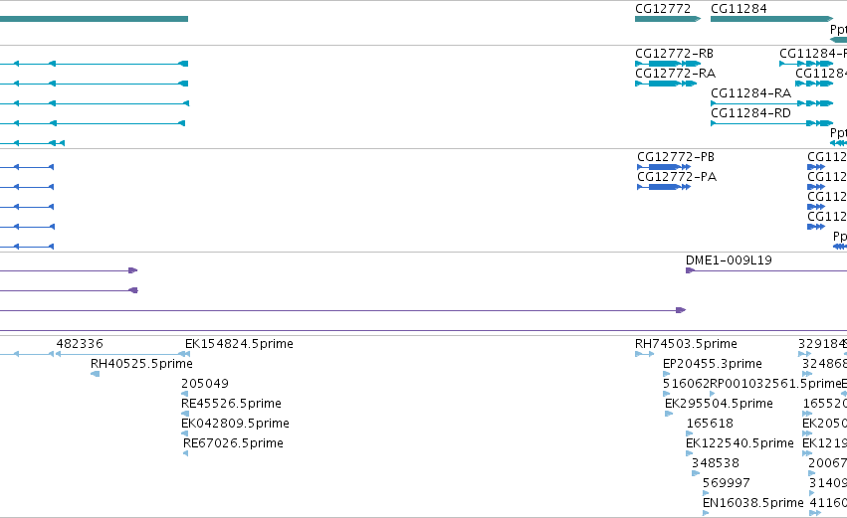
Task: Click the 482336 feature label
Action: [80, 344]
